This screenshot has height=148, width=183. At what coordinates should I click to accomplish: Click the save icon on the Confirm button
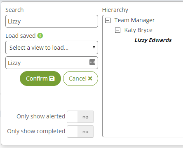click(52, 79)
